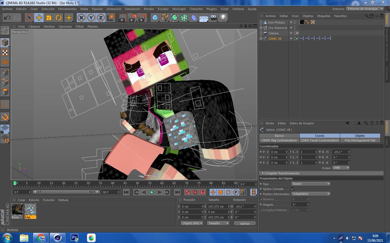Image resolution: width=390 pixels, height=243 pixels.
Task: Open the deformer bend icon
Action: (x=194, y=17)
